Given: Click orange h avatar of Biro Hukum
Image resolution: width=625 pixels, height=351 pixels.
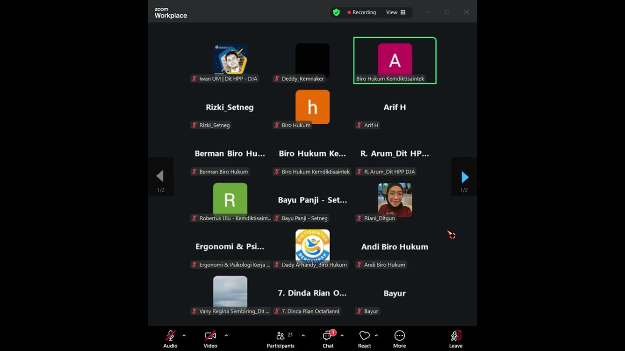Looking at the screenshot, I should [312, 107].
